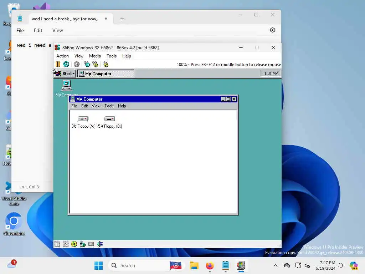Viewport: 365px width, 274px height.
Task: Add new Notepad tab
Action: click(x=122, y=19)
